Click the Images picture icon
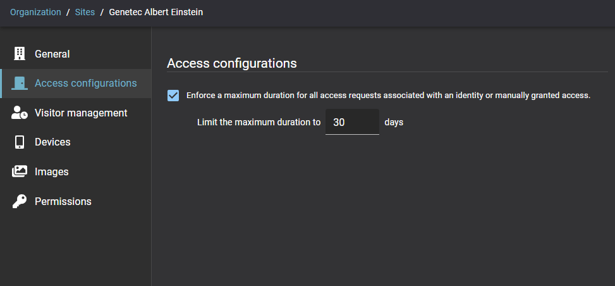 pyautogui.click(x=20, y=171)
